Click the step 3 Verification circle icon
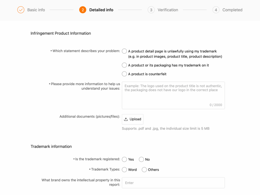This screenshot has width=260, height=195. click(x=151, y=10)
